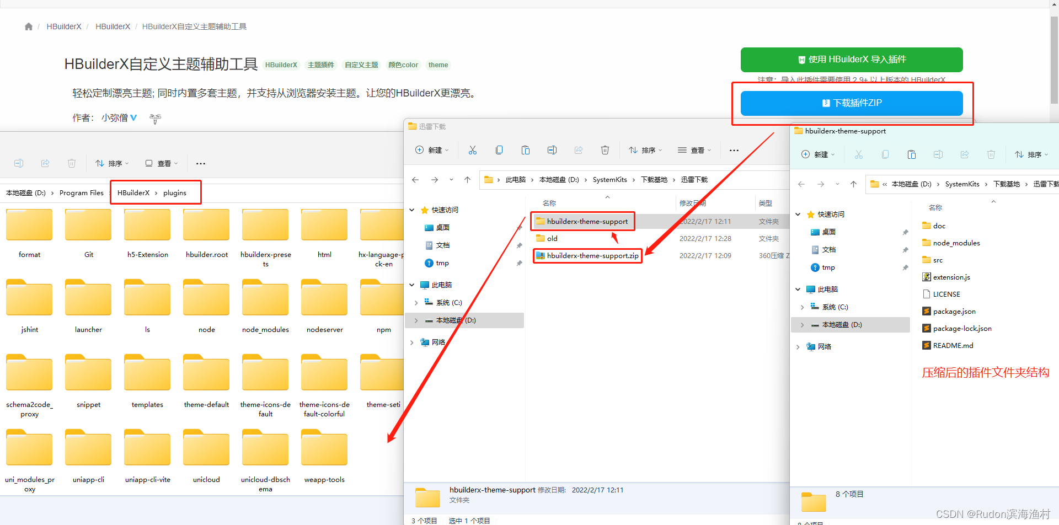Click SystemKits in 迅雷下载 address bar
1059x525 pixels.
click(x=609, y=180)
